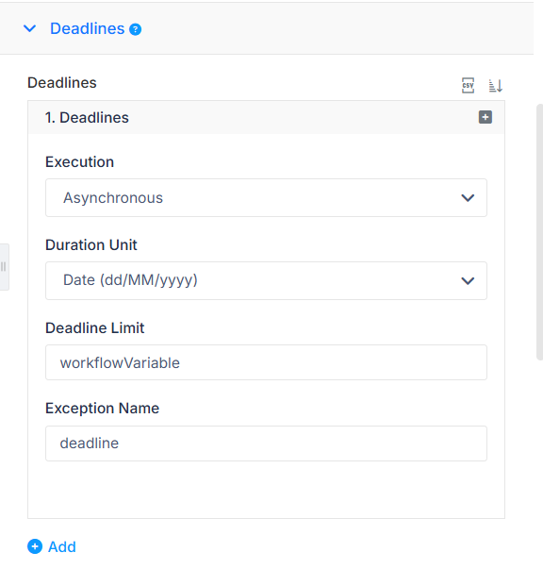
Task: Click the Duration Unit field label
Action: coord(91,245)
